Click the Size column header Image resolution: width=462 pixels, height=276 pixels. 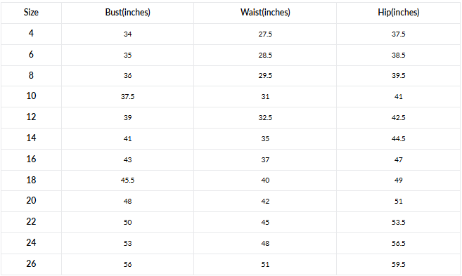click(x=31, y=13)
